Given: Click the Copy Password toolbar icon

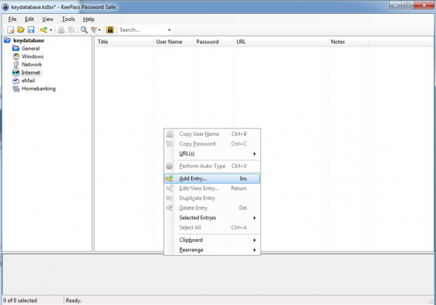Looking at the screenshot, I should [71, 30].
